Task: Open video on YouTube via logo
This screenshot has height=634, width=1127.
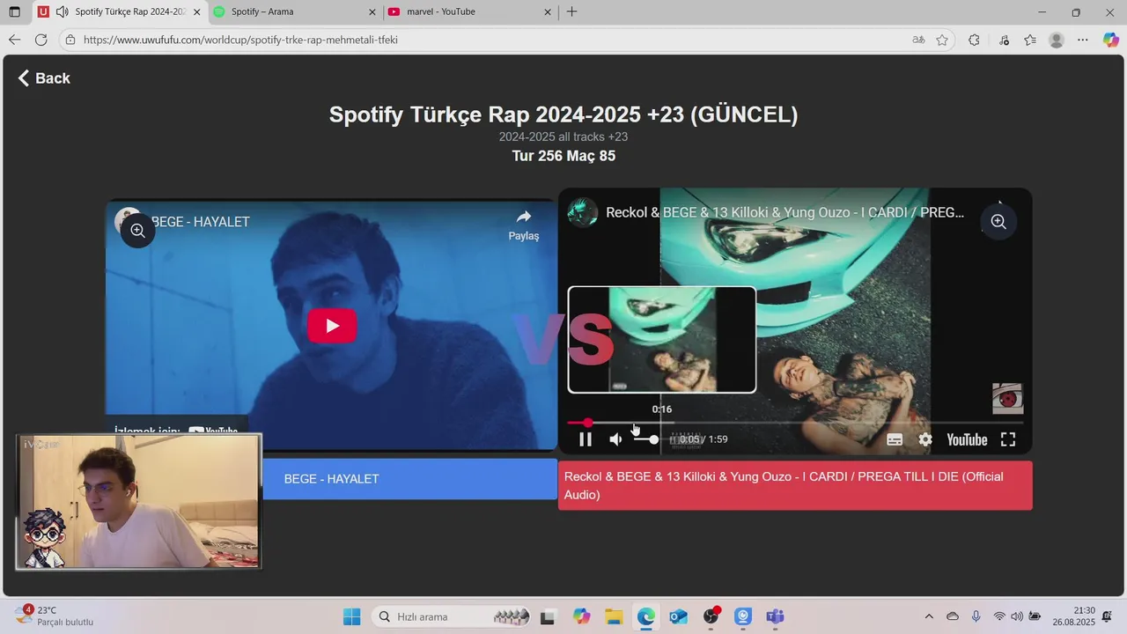Action: tap(967, 439)
